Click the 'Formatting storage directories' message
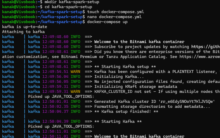 click(x=152, y=107)
